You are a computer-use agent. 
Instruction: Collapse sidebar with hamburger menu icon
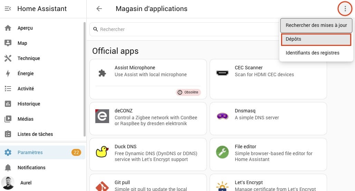tap(8, 9)
